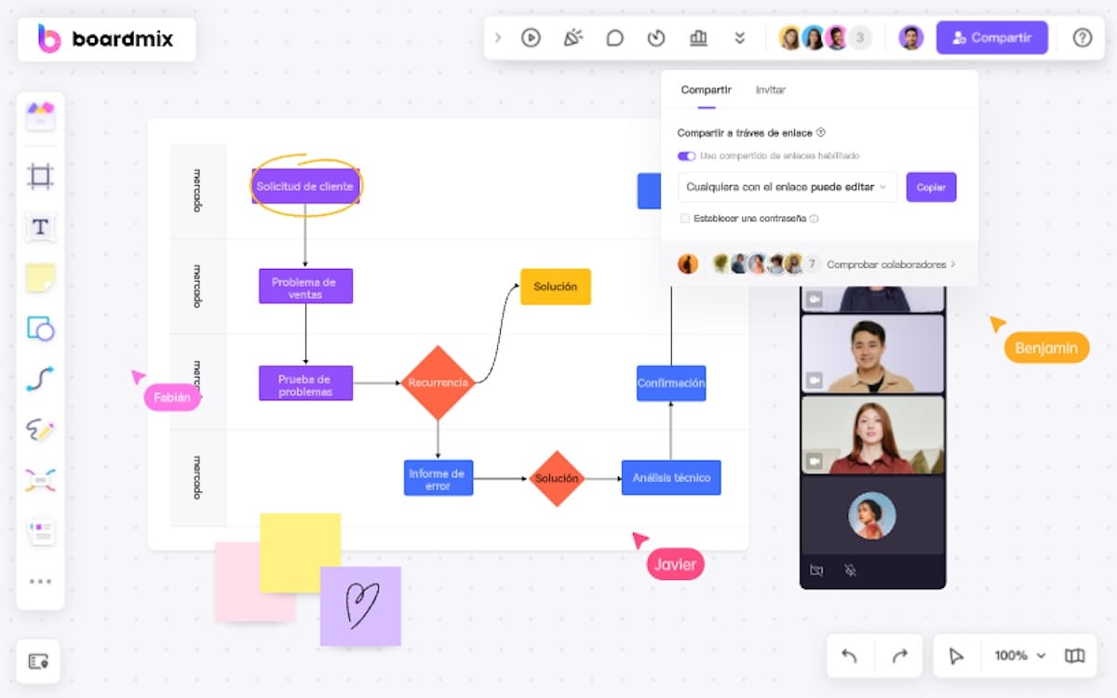Select the Connector line tool
The width and height of the screenshot is (1117, 698).
point(40,379)
